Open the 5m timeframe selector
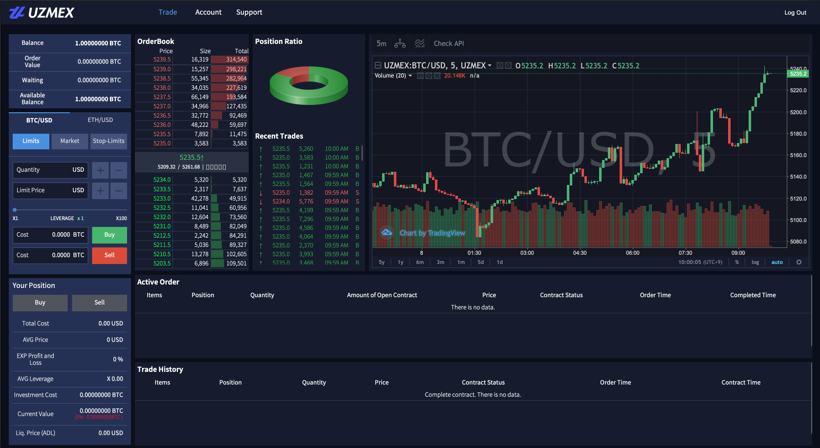Image resolution: width=820 pixels, height=448 pixels. [381, 43]
